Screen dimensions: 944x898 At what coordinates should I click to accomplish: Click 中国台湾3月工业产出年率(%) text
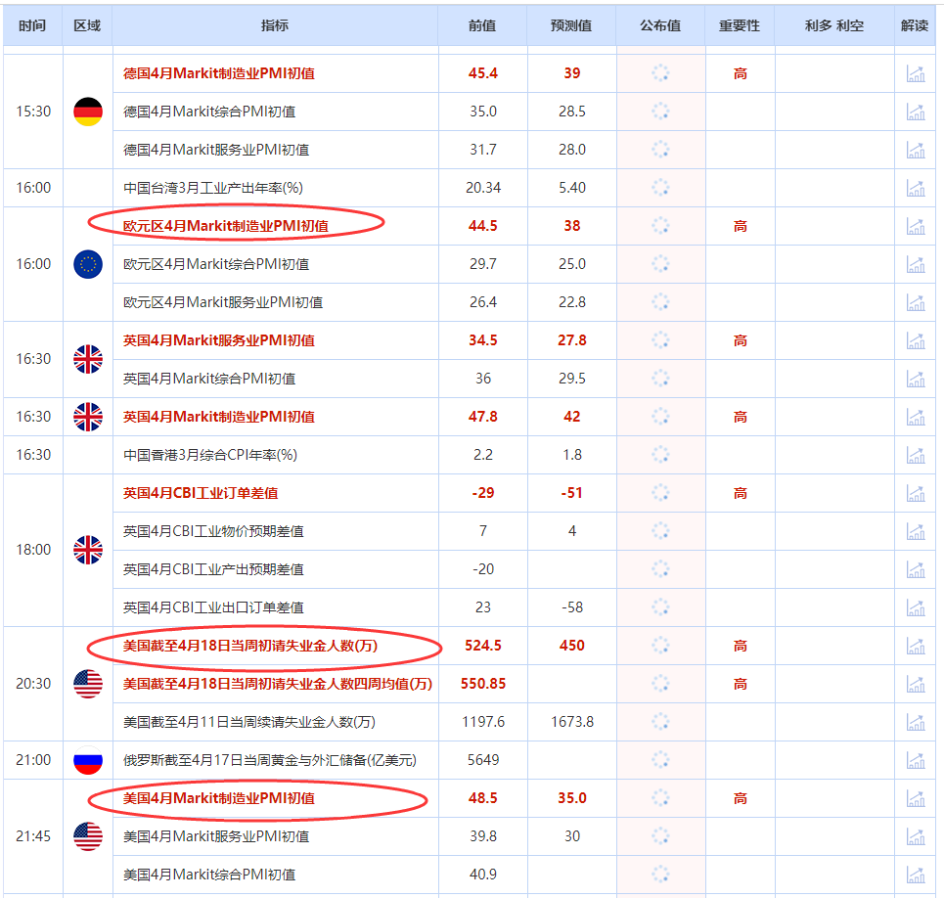click(213, 188)
